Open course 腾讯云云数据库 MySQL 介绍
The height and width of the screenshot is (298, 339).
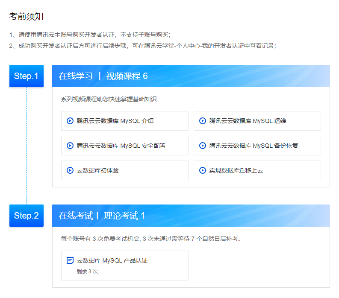tap(125, 121)
